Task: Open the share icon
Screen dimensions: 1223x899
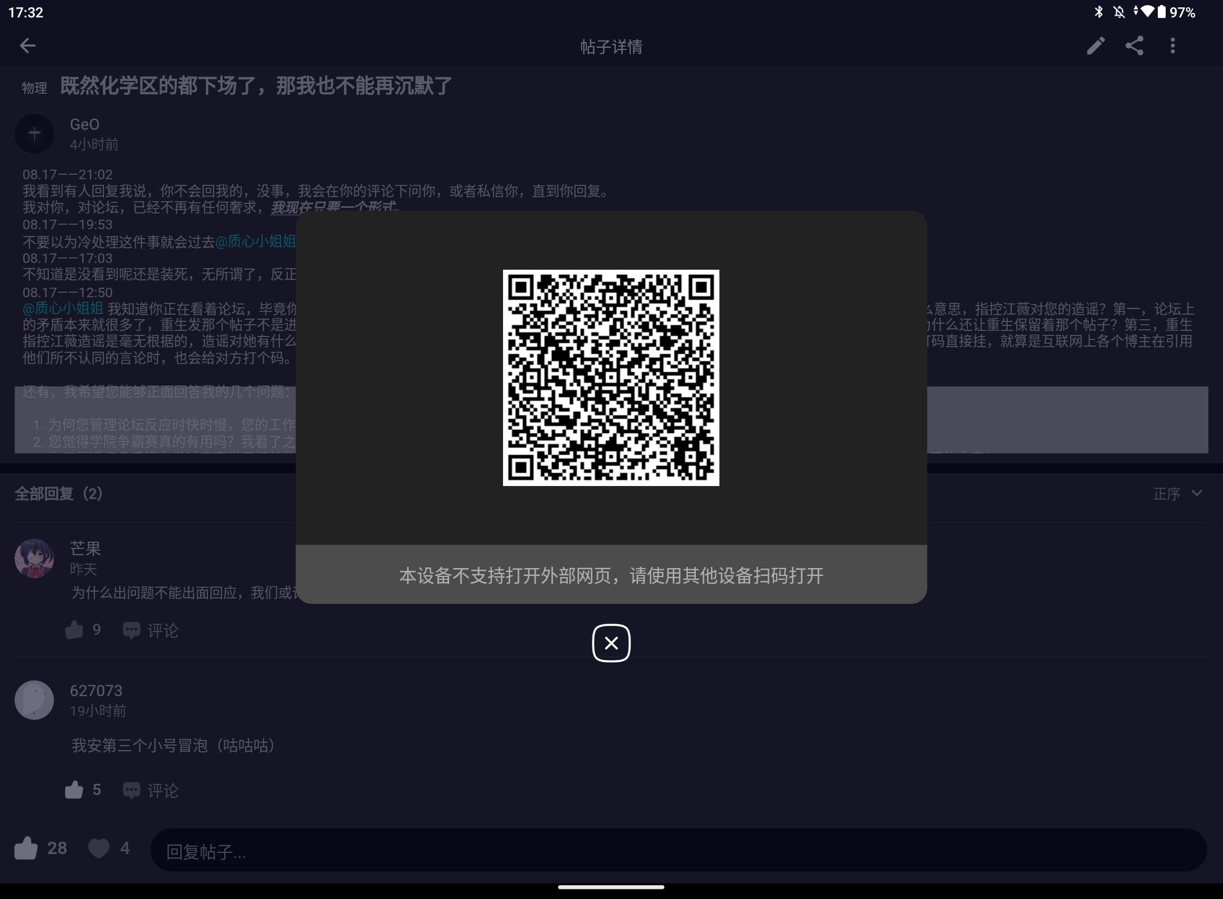Action: [1134, 46]
